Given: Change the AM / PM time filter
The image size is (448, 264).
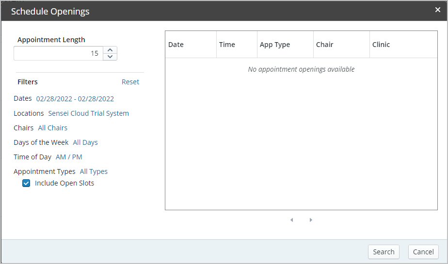Looking at the screenshot, I should [69, 157].
